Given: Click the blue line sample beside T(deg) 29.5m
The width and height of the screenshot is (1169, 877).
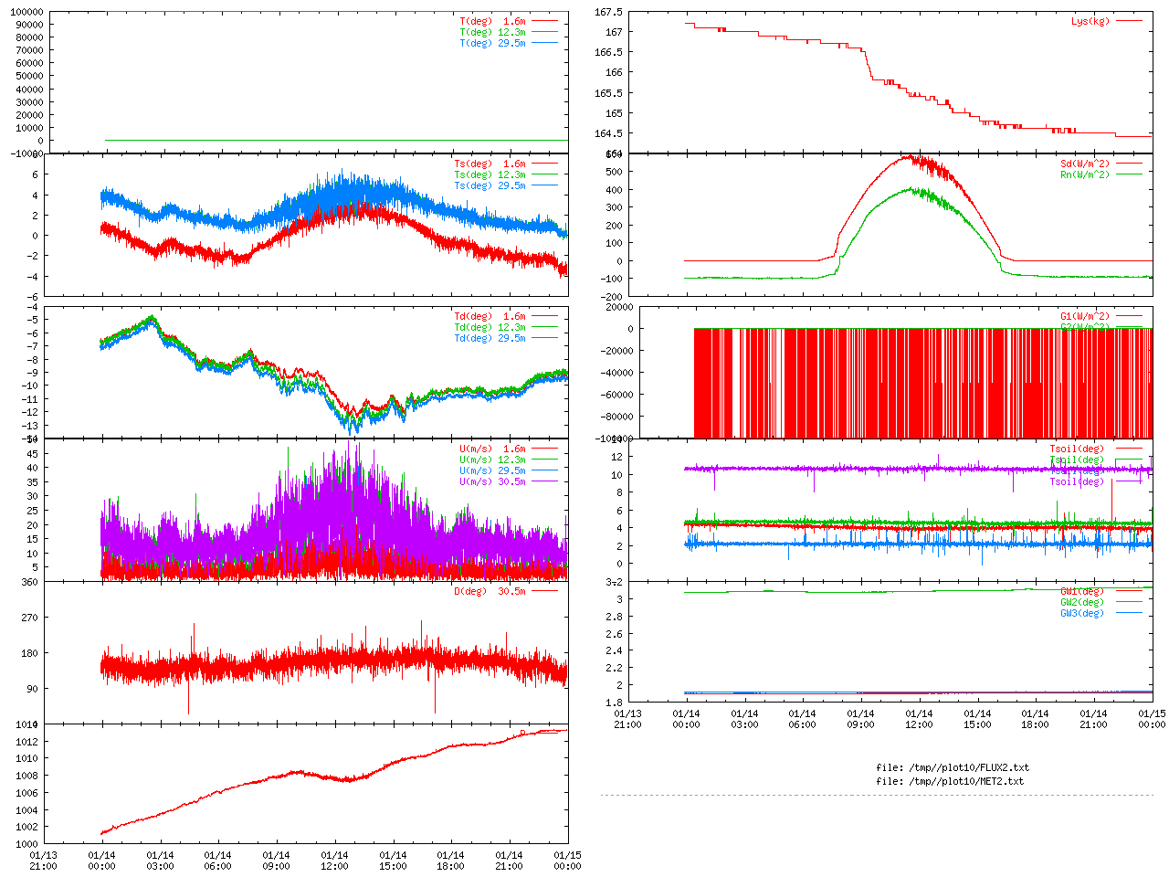Looking at the screenshot, I should (x=544, y=43).
